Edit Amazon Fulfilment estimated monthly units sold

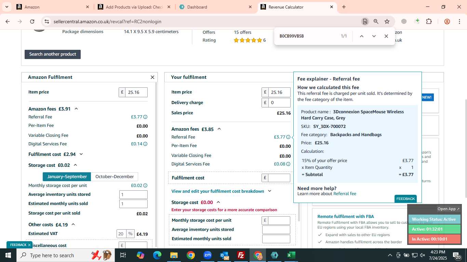tap(133, 204)
